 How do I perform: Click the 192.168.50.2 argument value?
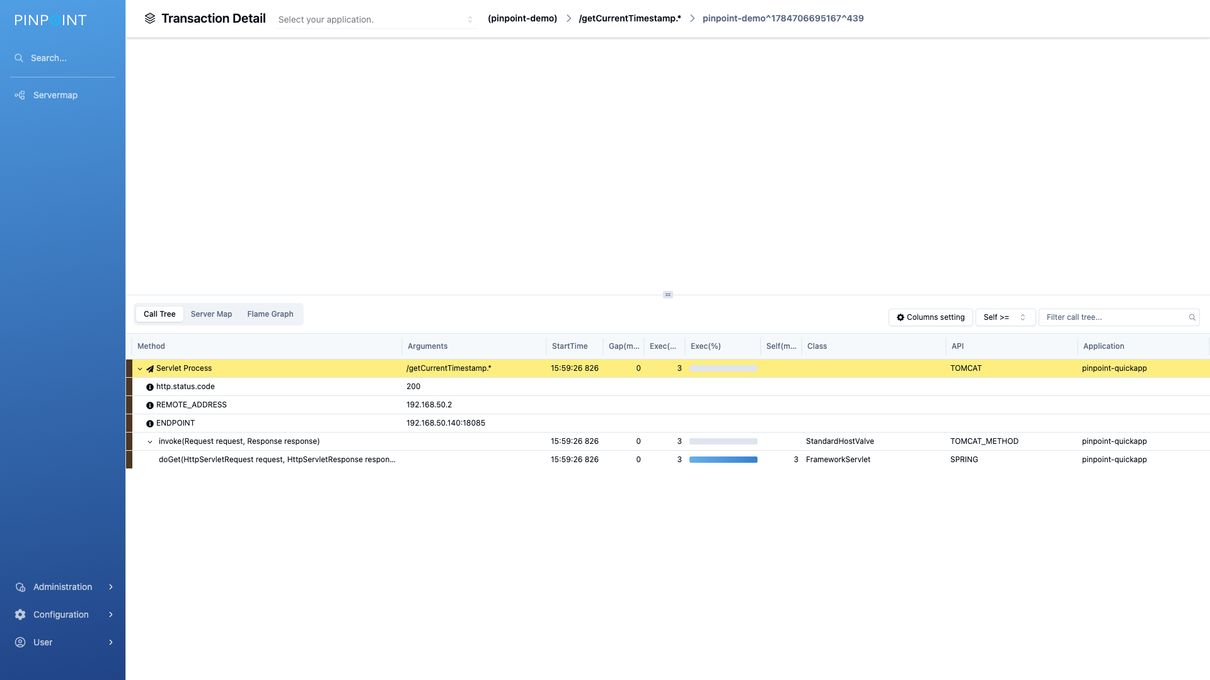coord(429,405)
